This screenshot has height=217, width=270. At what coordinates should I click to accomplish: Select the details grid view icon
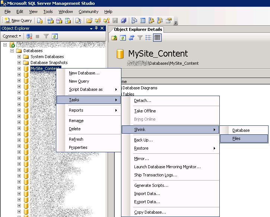157,38
